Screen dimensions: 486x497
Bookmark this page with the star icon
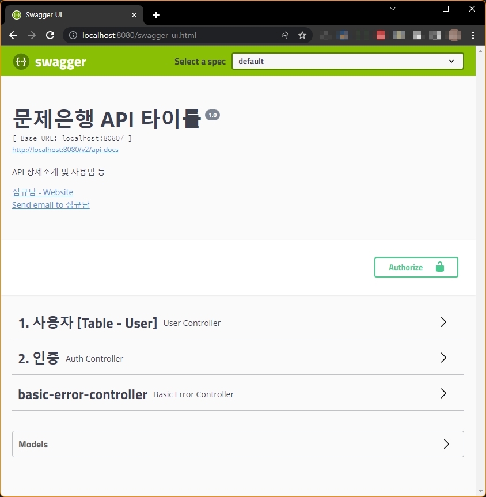click(x=302, y=35)
